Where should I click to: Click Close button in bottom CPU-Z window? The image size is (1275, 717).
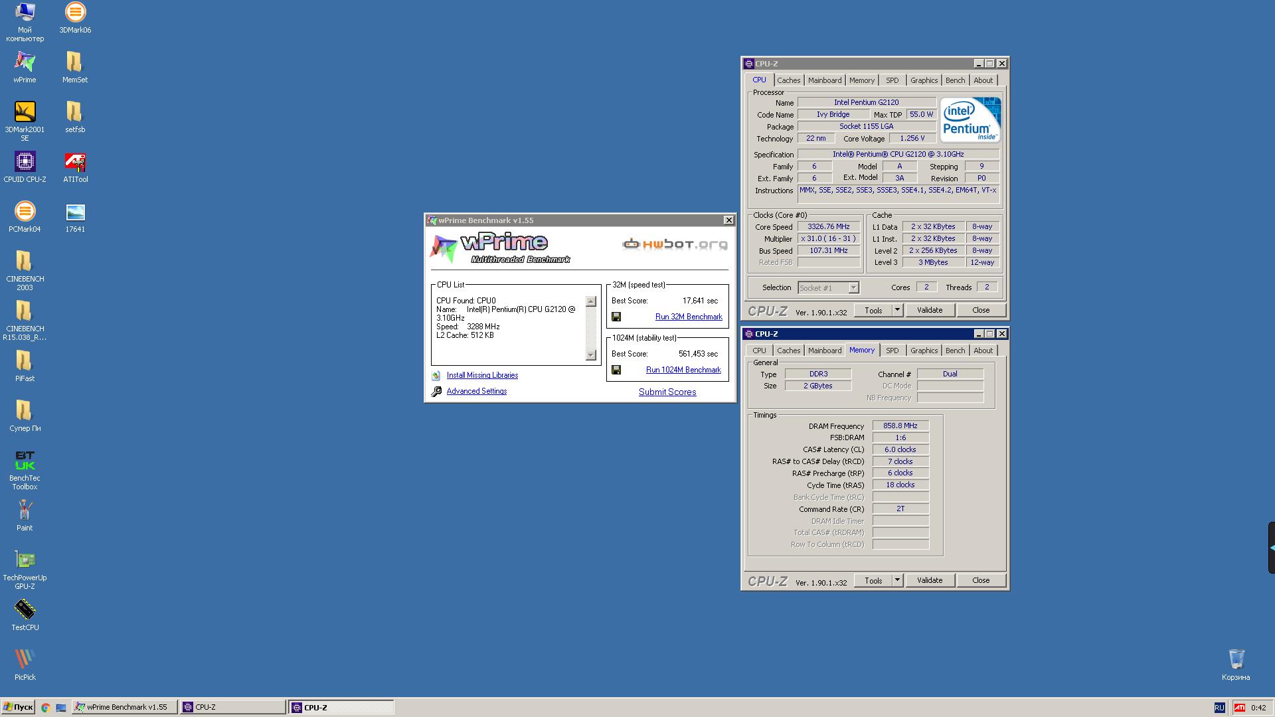click(981, 580)
